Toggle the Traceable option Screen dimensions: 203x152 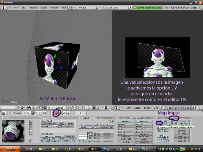point(62,141)
